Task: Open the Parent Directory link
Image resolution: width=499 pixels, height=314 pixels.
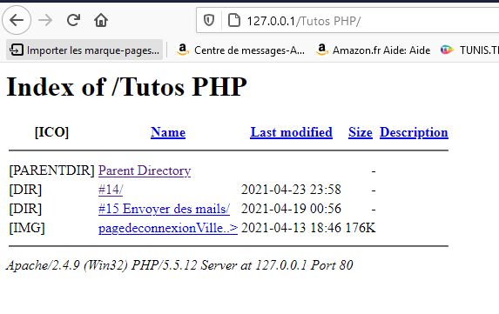Action: point(145,170)
